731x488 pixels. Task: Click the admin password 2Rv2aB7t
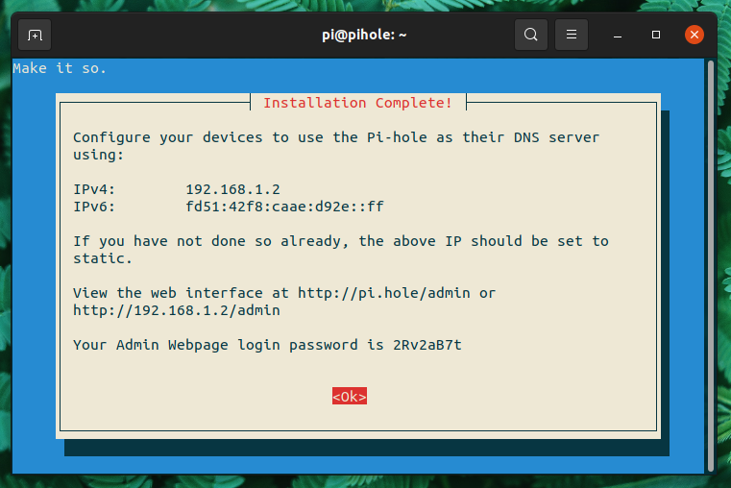click(x=427, y=345)
